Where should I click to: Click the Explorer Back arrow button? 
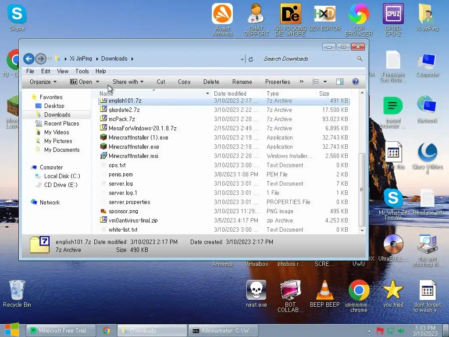coord(29,59)
